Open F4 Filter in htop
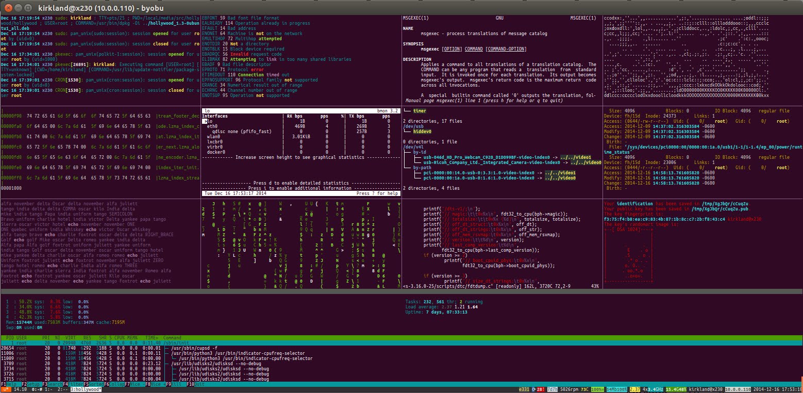This screenshot has width=803, height=393. click(x=73, y=384)
